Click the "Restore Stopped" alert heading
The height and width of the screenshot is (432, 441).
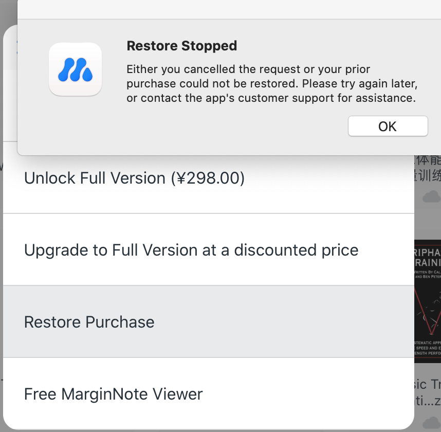point(181,46)
